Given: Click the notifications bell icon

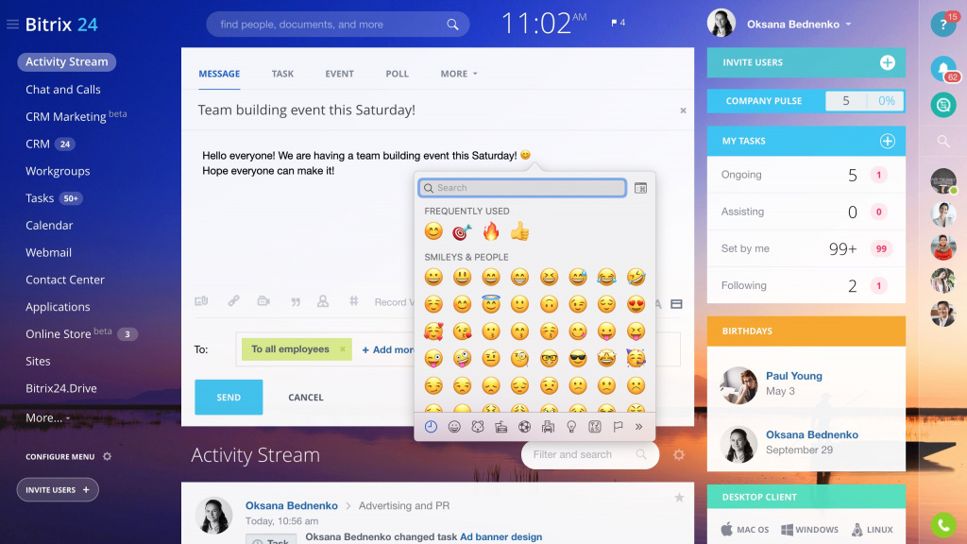Looking at the screenshot, I should (942, 68).
